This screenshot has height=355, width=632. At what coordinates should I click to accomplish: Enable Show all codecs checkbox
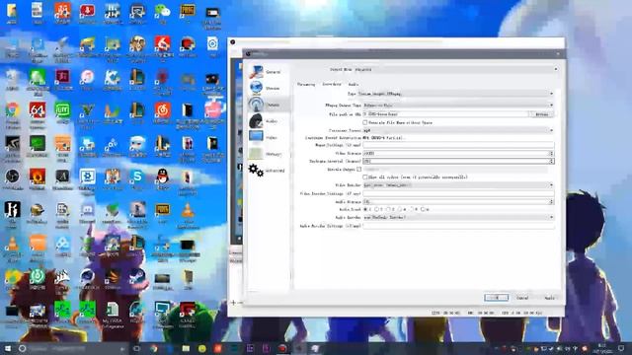pyautogui.click(x=364, y=177)
